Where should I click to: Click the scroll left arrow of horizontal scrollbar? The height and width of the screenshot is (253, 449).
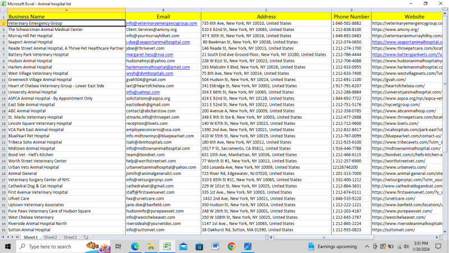tap(271, 237)
